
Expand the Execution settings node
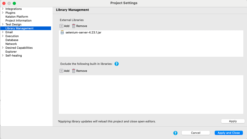pyautogui.click(x=3, y=36)
